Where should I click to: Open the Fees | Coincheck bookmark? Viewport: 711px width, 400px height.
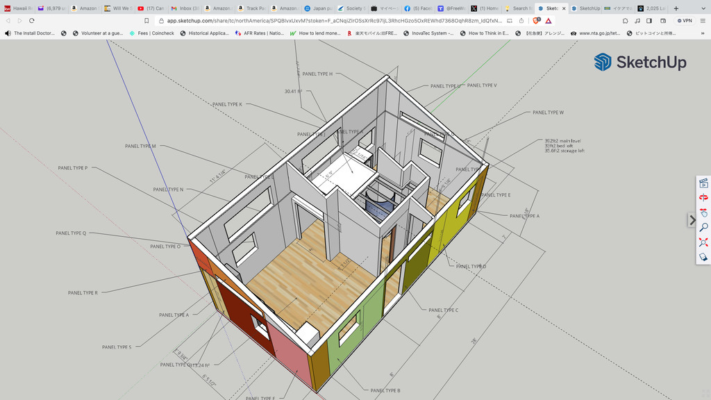tap(151, 33)
